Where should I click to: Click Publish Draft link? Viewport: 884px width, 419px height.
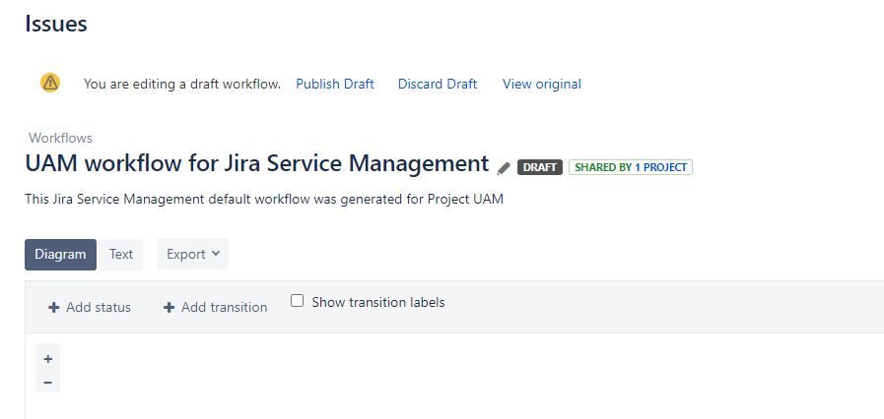(x=335, y=84)
